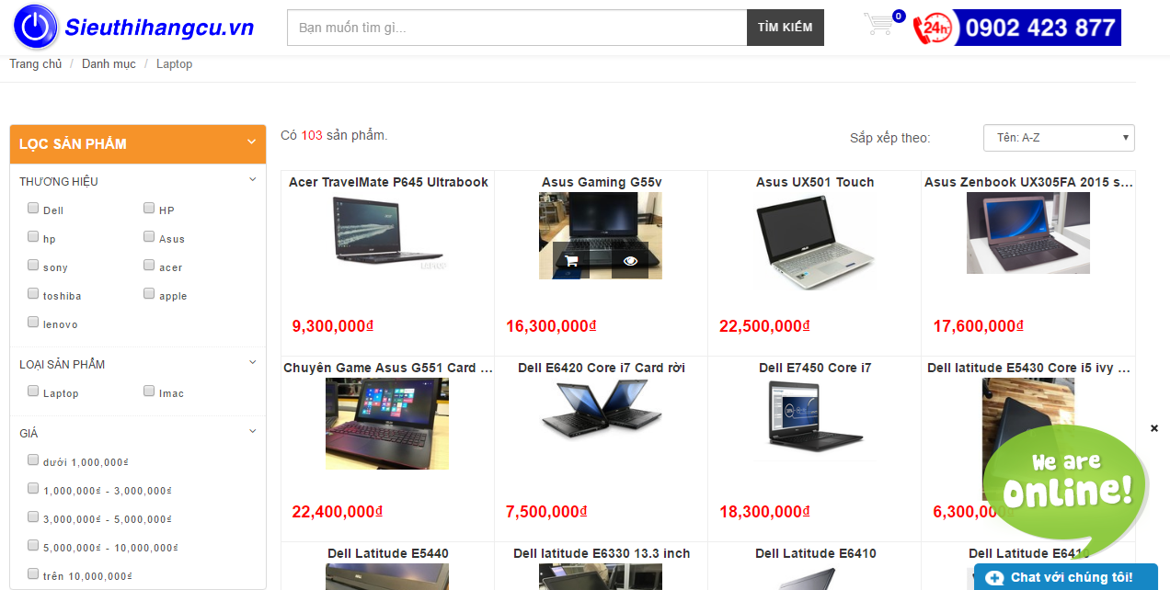
Task: Focus the 'Bạn muốn tìm gì...' search field
Action: click(x=517, y=28)
